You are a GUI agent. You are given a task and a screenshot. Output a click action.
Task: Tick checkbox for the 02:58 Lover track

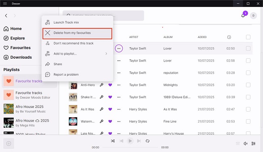(248, 61)
